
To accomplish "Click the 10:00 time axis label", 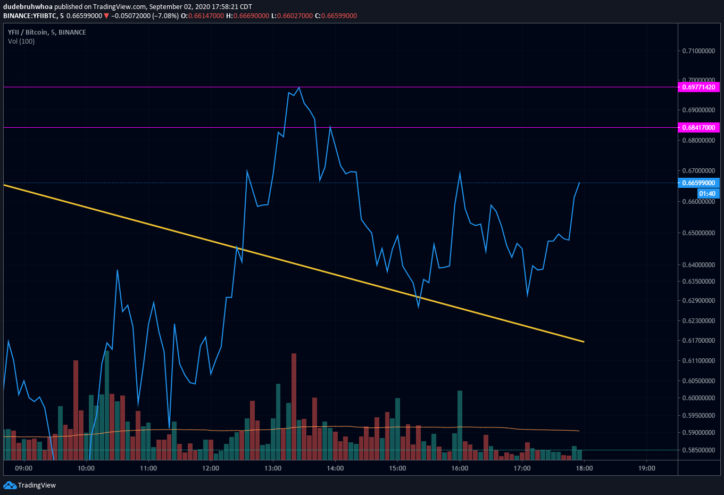I will pos(86,468).
